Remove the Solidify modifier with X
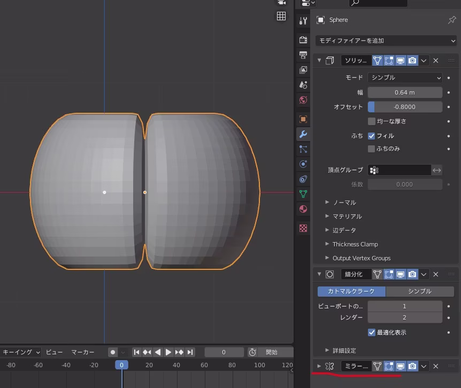 pos(436,60)
